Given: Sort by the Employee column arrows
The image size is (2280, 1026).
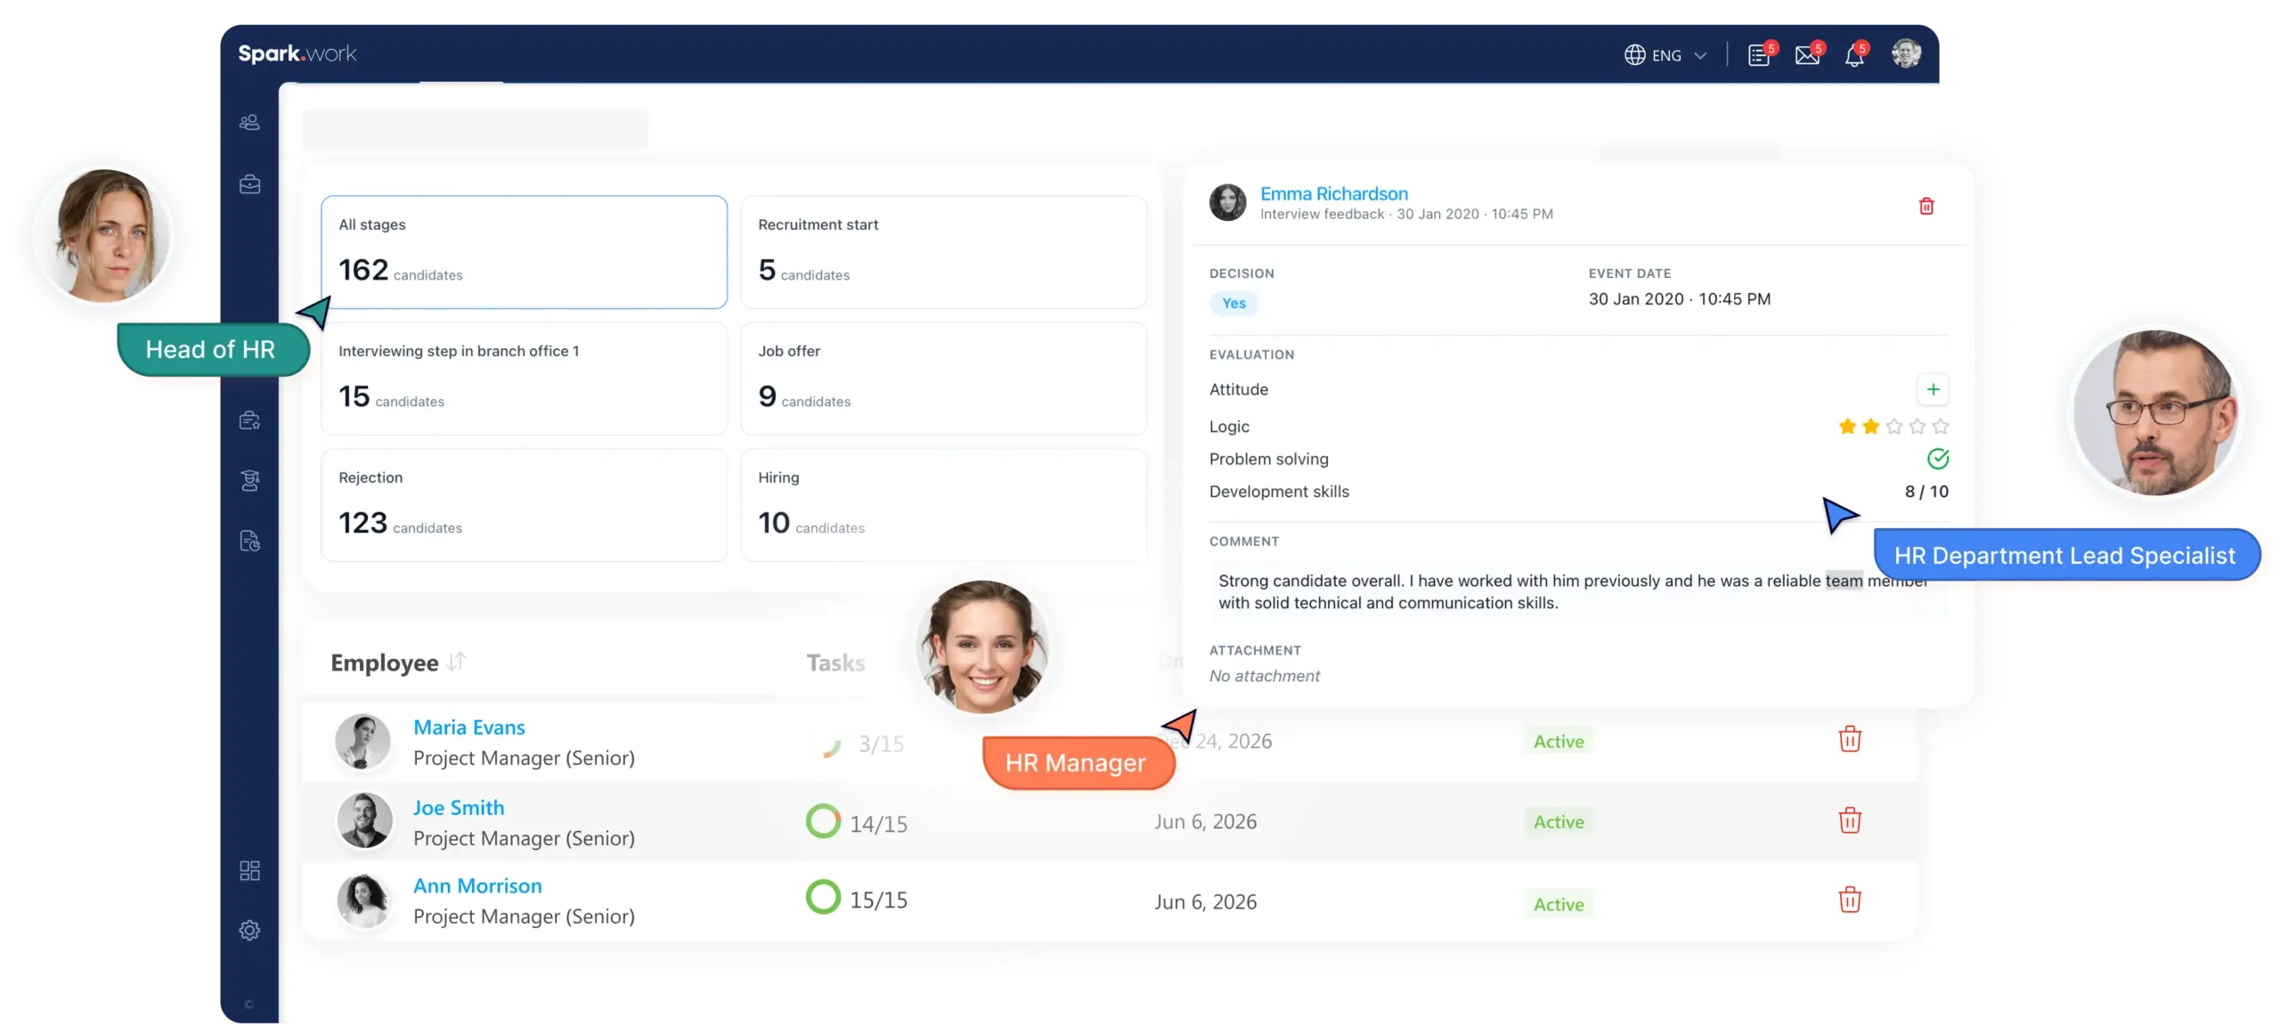Looking at the screenshot, I should 456,662.
